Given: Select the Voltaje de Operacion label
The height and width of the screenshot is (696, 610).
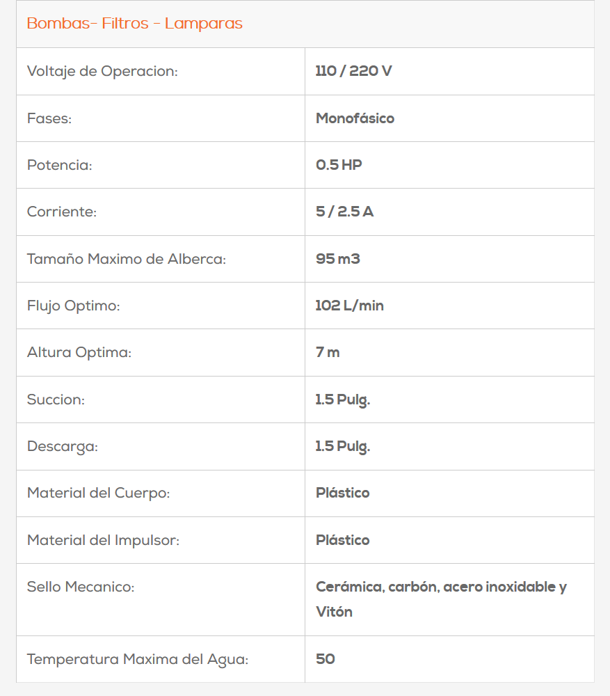Looking at the screenshot, I should 102,71.
